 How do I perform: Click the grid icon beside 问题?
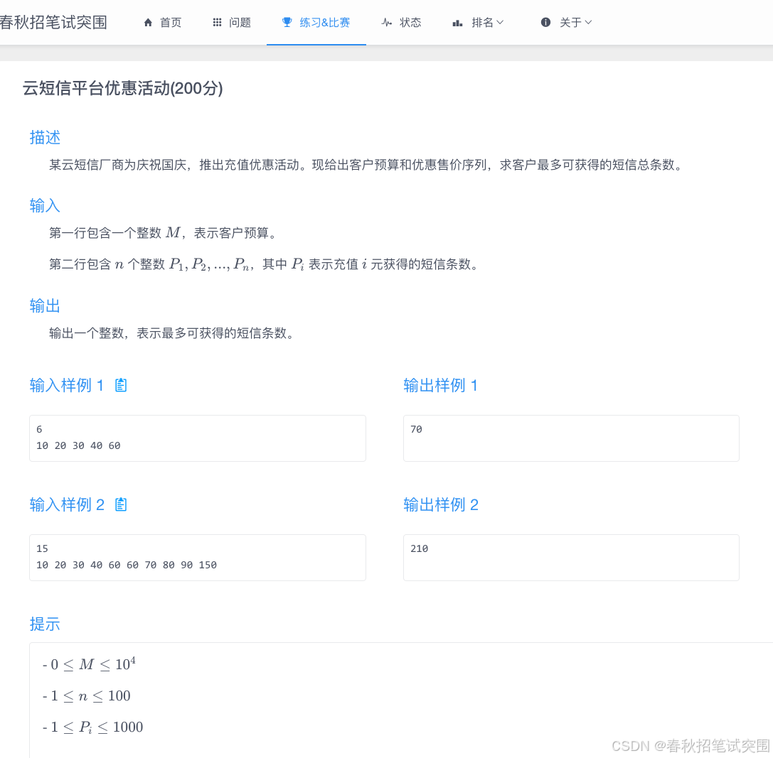(217, 22)
